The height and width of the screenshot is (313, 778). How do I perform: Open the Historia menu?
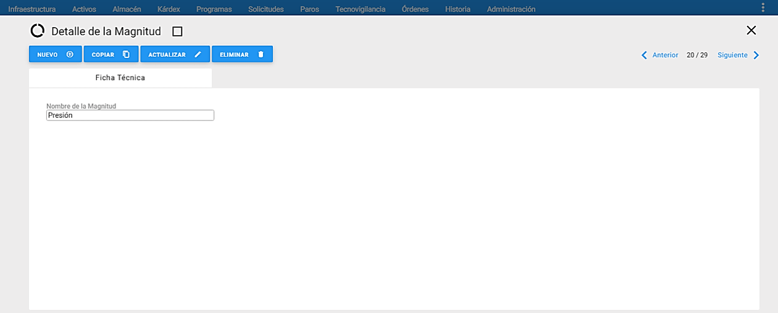pos(458,9)
